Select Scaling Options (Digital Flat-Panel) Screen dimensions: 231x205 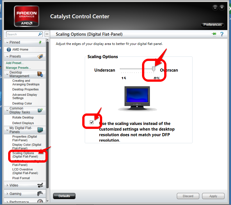click(x=25, y=155)
